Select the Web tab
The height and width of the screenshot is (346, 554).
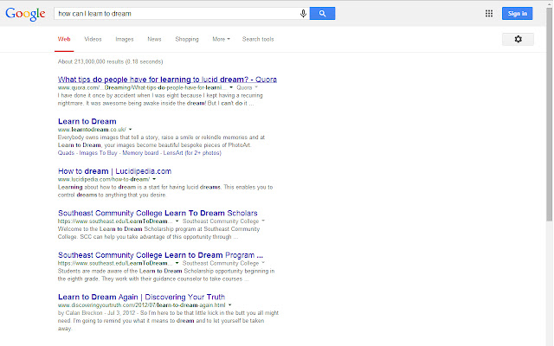[x=64, y=39]
